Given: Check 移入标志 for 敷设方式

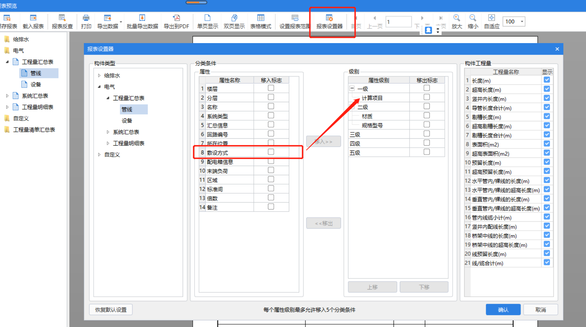Looking at the screenshot, I should [x=271, y=152].
